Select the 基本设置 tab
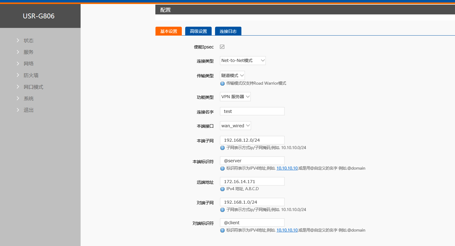Screen dimensions: 455x246 click(x=169, y=31)
